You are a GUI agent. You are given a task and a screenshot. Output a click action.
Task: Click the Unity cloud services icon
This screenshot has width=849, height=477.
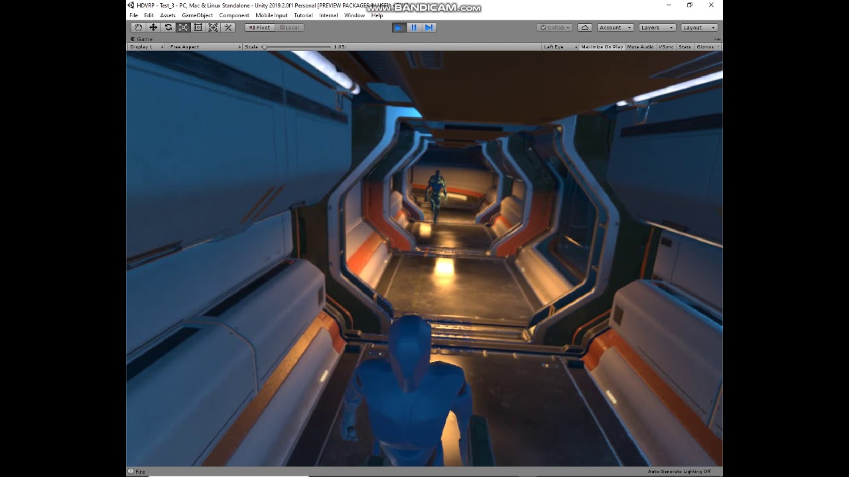(584, 27)
